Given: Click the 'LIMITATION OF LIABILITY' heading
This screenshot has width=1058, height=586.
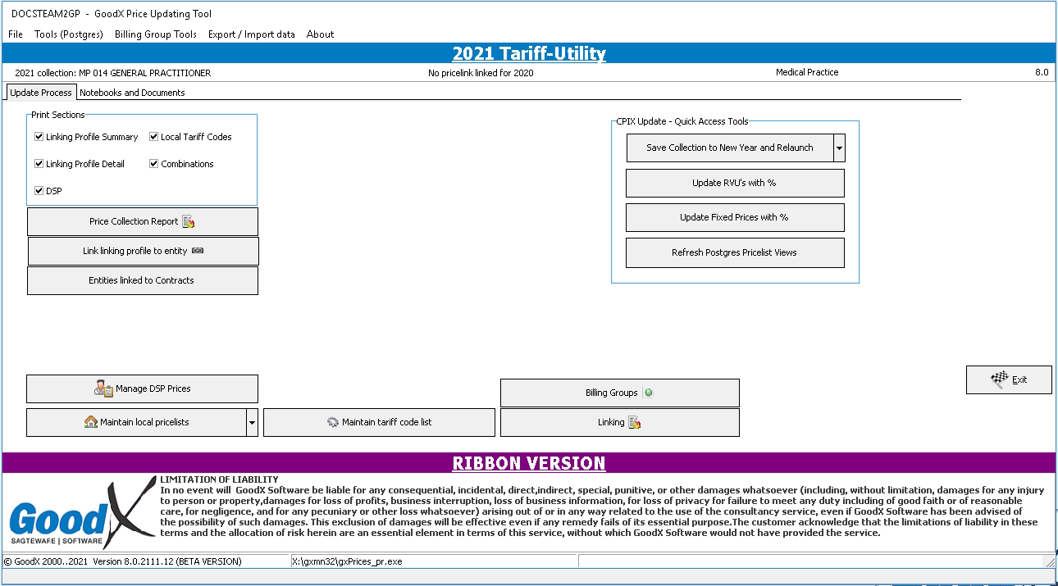Looking at the screenshot, I should [219, 479].
